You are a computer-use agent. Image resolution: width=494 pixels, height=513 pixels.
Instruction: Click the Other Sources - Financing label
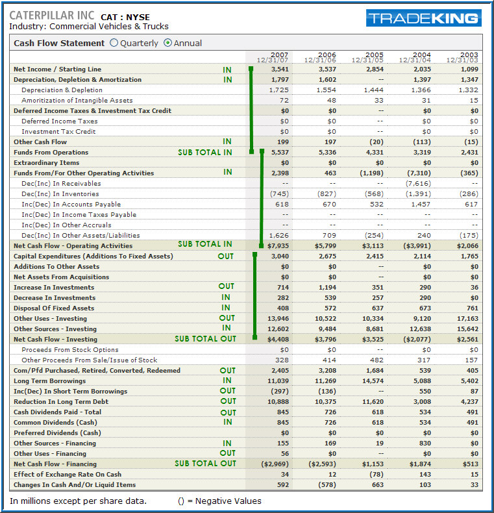point(55,444)
